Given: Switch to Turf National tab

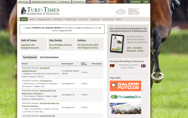Looking at the screenshot, I should pos(30,57).
